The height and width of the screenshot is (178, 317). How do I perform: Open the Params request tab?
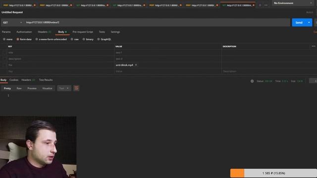[x=6, y=32]
